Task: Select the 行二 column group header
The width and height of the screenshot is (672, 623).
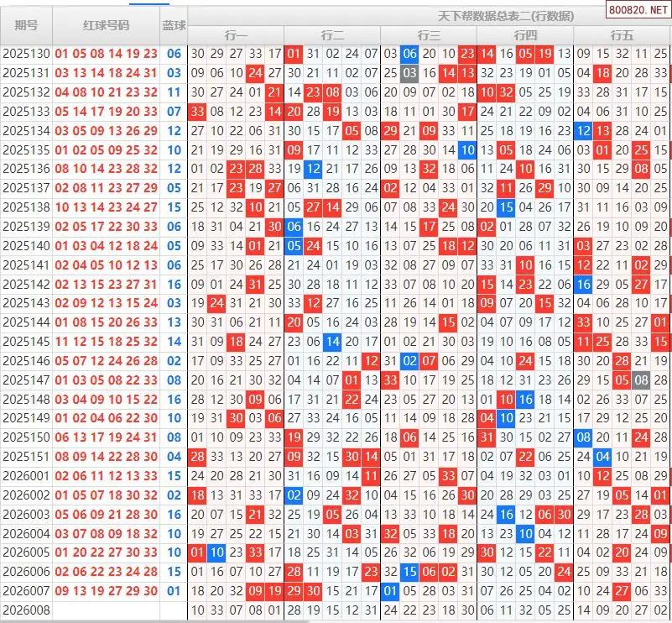Action: pyautogui.click(x=332, y=34)
